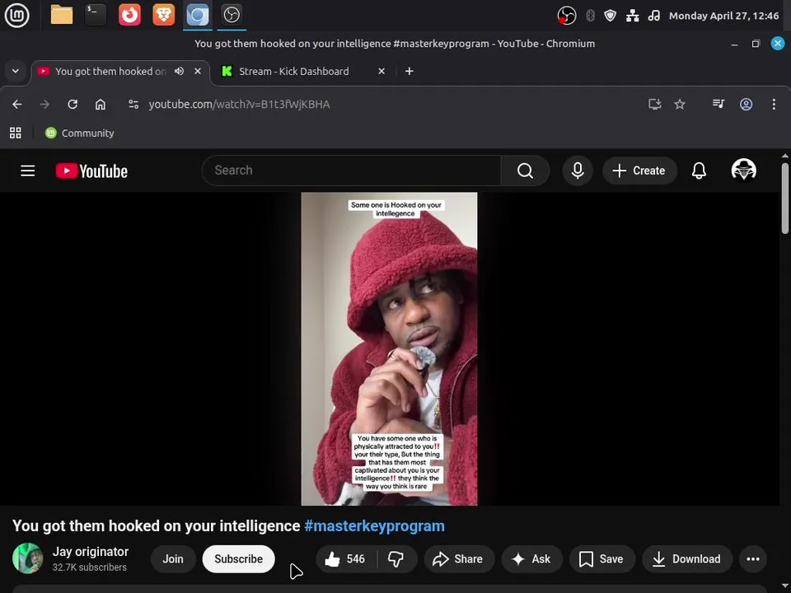Open the Bluetooth tray icon
791x593 pixels.
[590, 16]
